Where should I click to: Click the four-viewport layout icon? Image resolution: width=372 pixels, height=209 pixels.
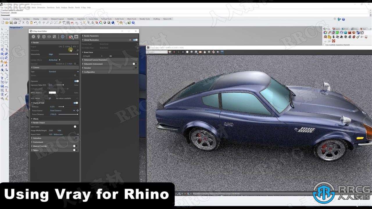click(68, 23)
